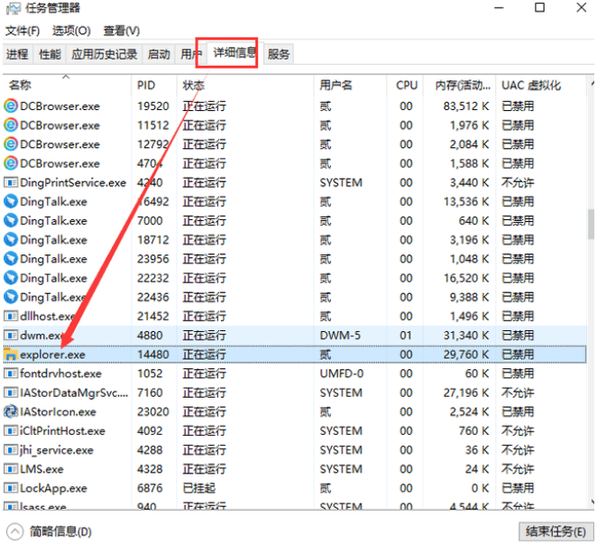Switch to the 启动 tab

click(159, 54)
